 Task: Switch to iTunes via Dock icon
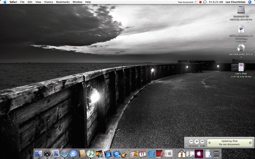pyautogui.click(x=91, y=154)
